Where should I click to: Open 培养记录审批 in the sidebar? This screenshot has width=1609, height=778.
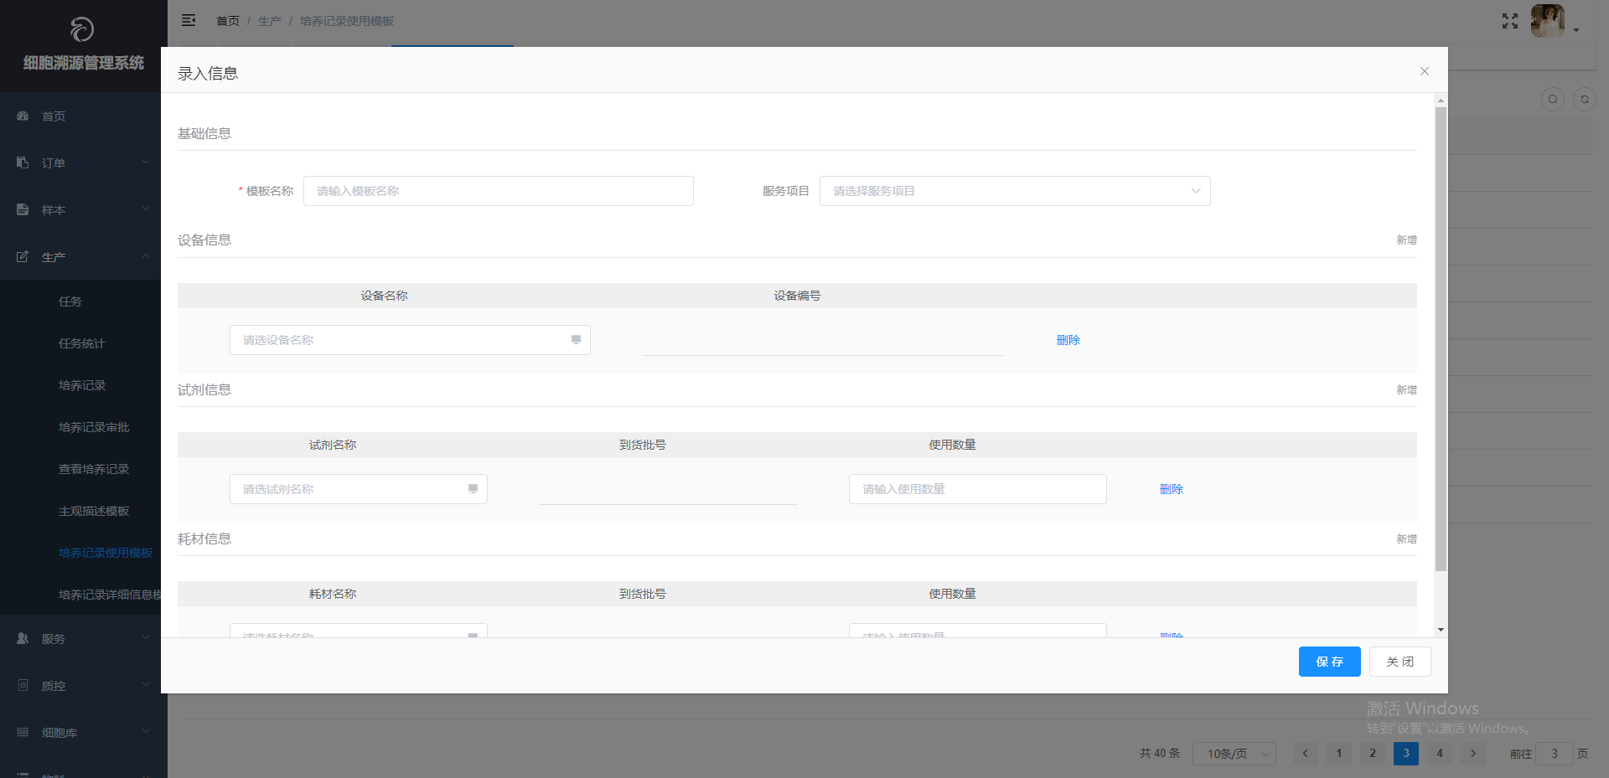click(94, 427)
